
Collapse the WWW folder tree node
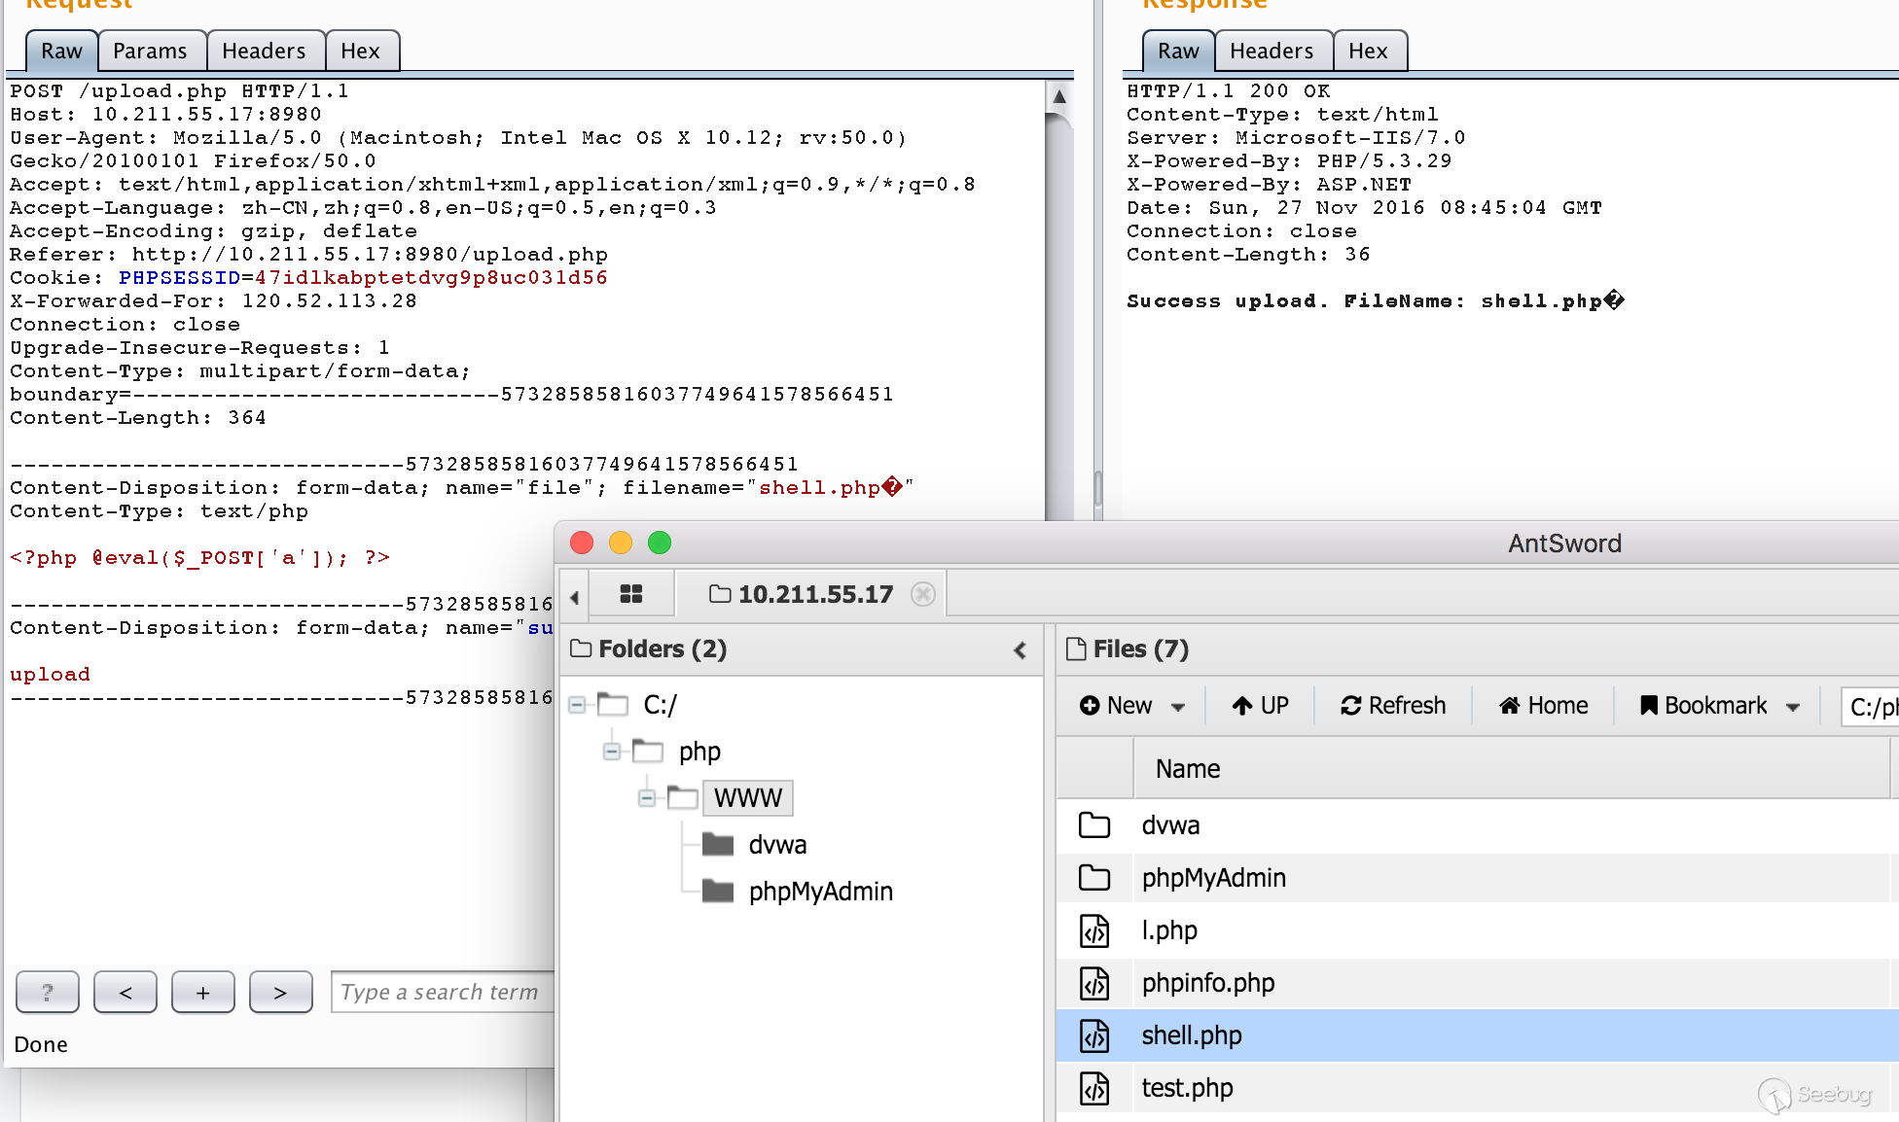647,798
